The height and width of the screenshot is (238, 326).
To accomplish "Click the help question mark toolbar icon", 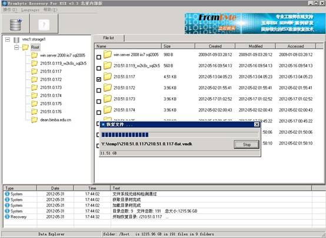I will (44, 25).
